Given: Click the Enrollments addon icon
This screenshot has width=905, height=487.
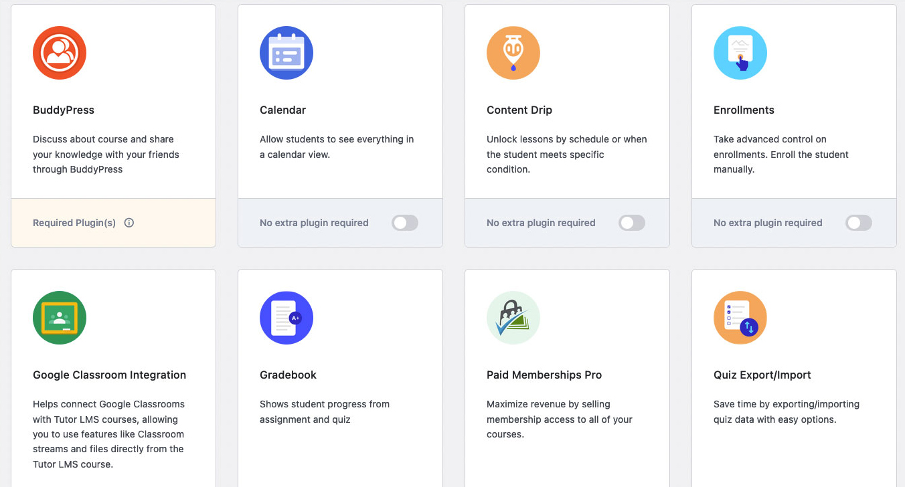Looking at the screenshot, I should (740, 53).
